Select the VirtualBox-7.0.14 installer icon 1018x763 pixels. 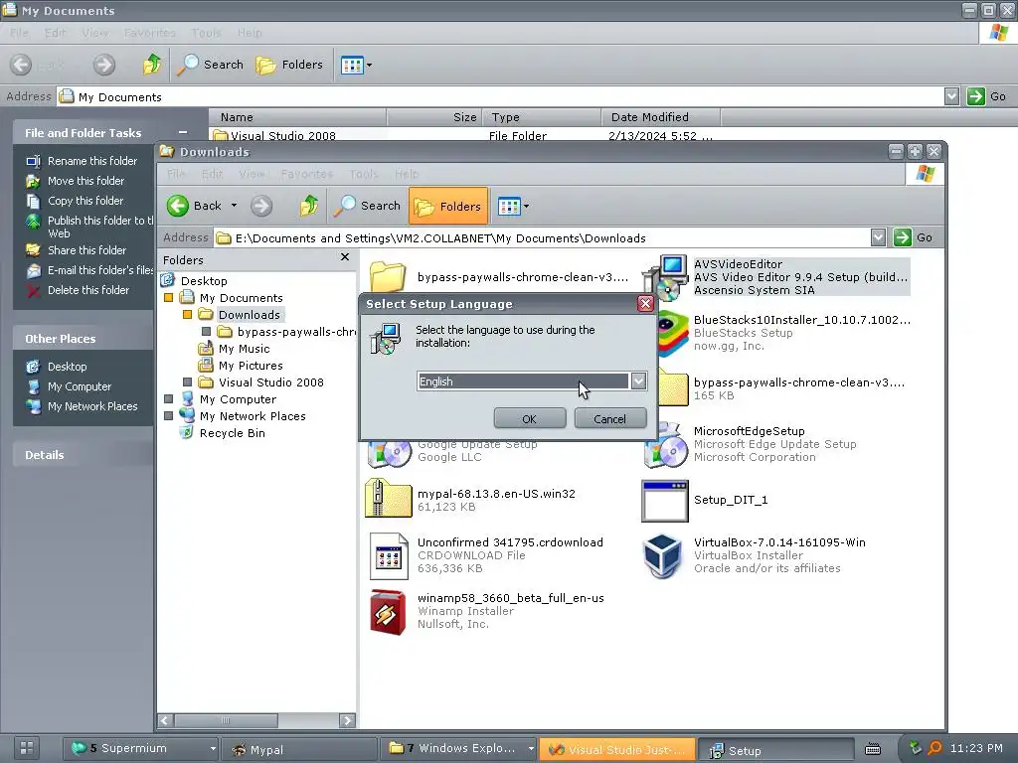pos(662,555)
